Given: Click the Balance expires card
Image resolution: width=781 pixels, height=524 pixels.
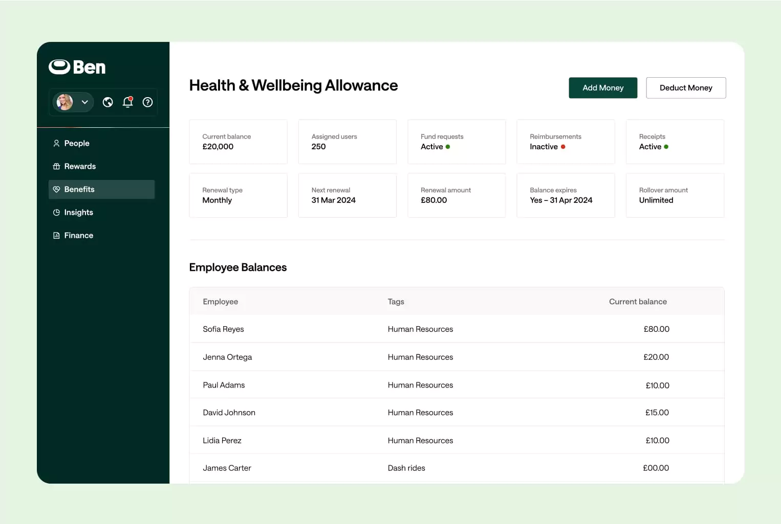Looking at the screenshot, I should [x=566, y=195].
